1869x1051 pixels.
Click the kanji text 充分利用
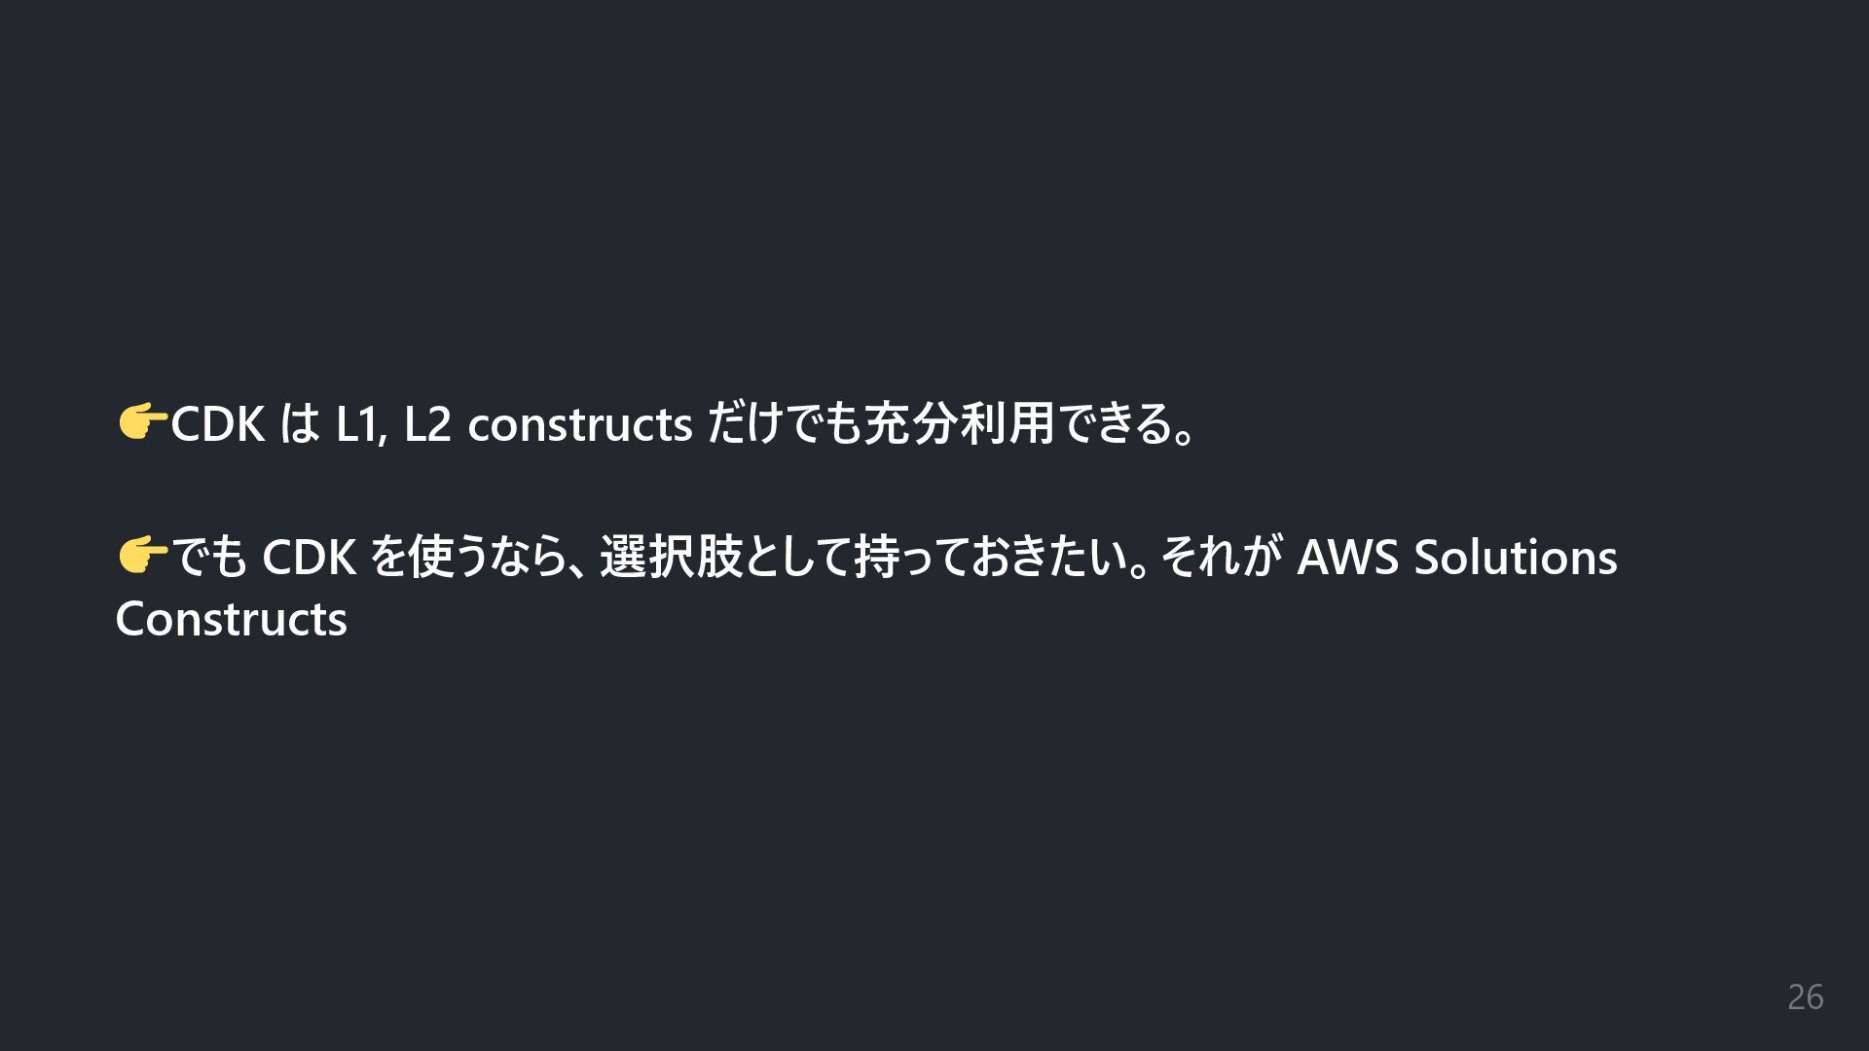coord(959,424)
